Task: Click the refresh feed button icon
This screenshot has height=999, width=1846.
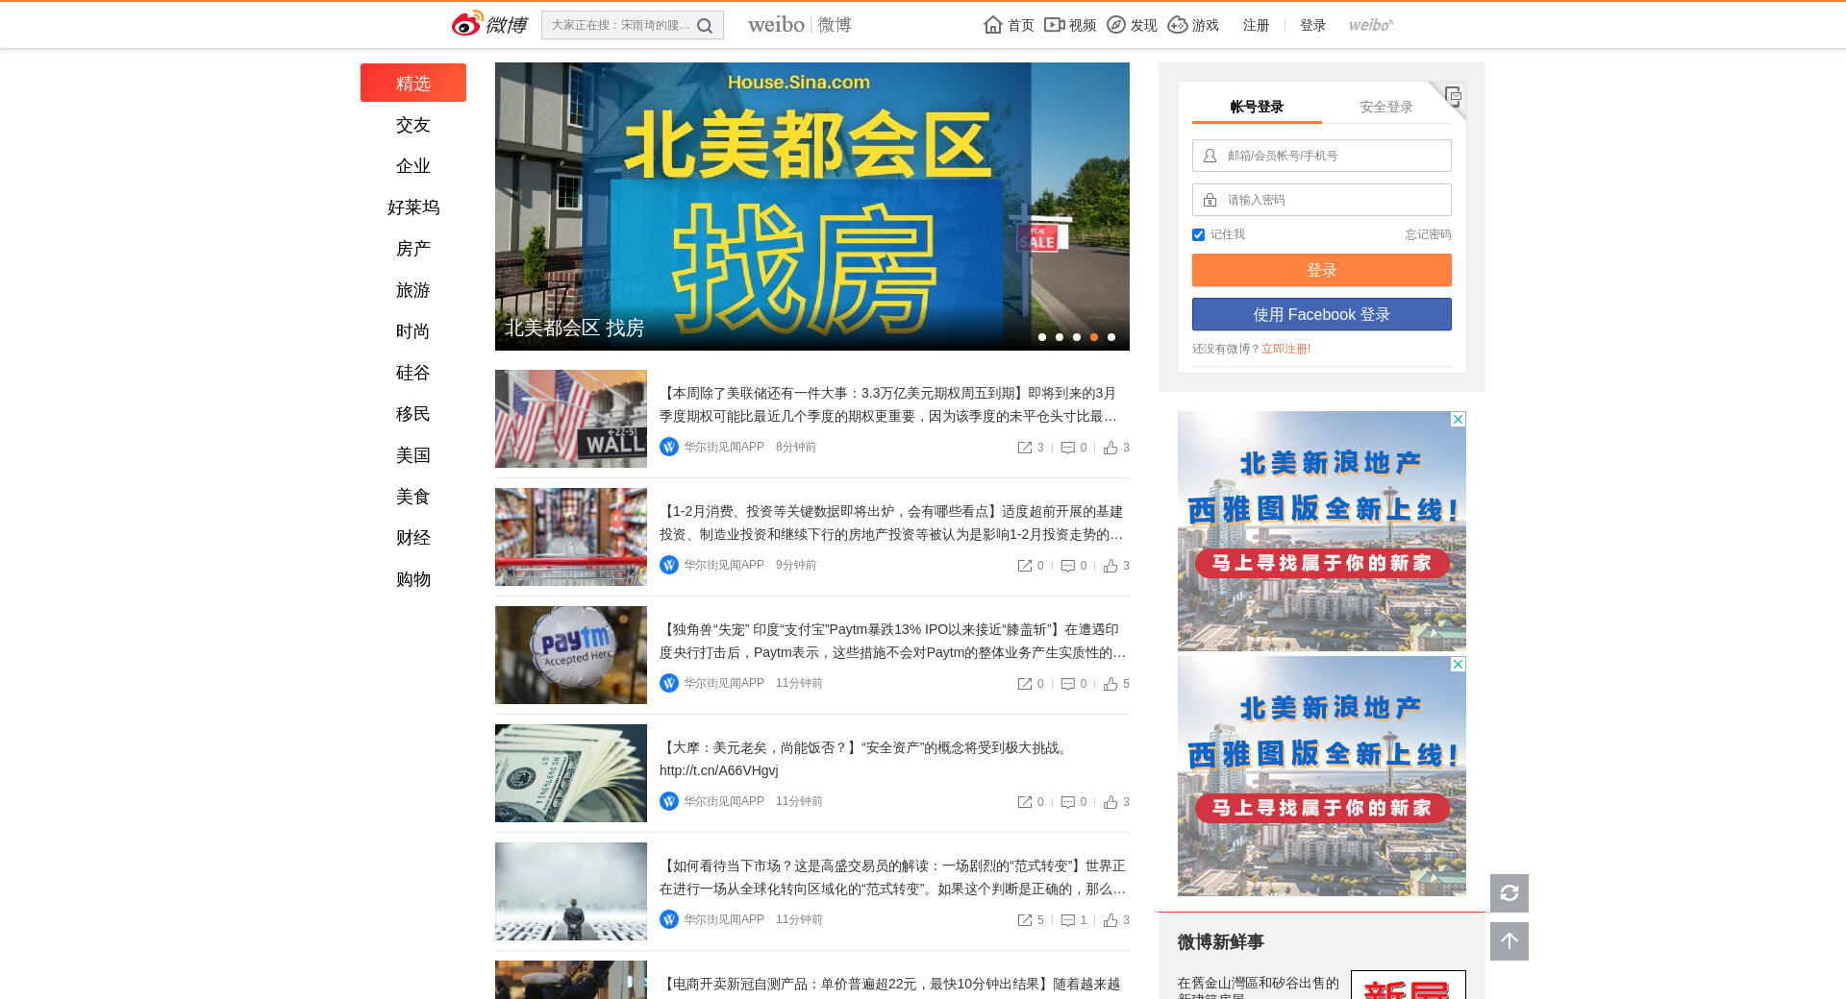Action: pyautogui.click(x=1509, y=893)
